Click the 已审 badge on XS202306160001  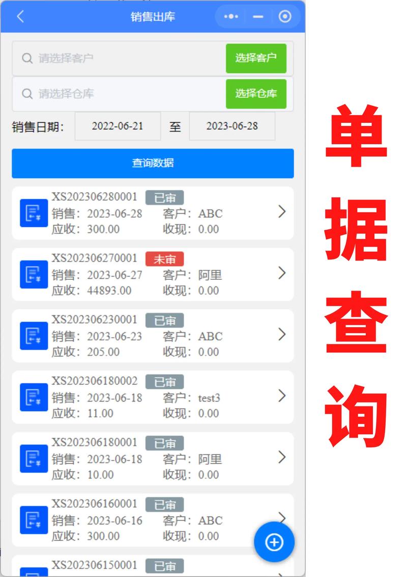pyautogui.click(x=164, y=505)
